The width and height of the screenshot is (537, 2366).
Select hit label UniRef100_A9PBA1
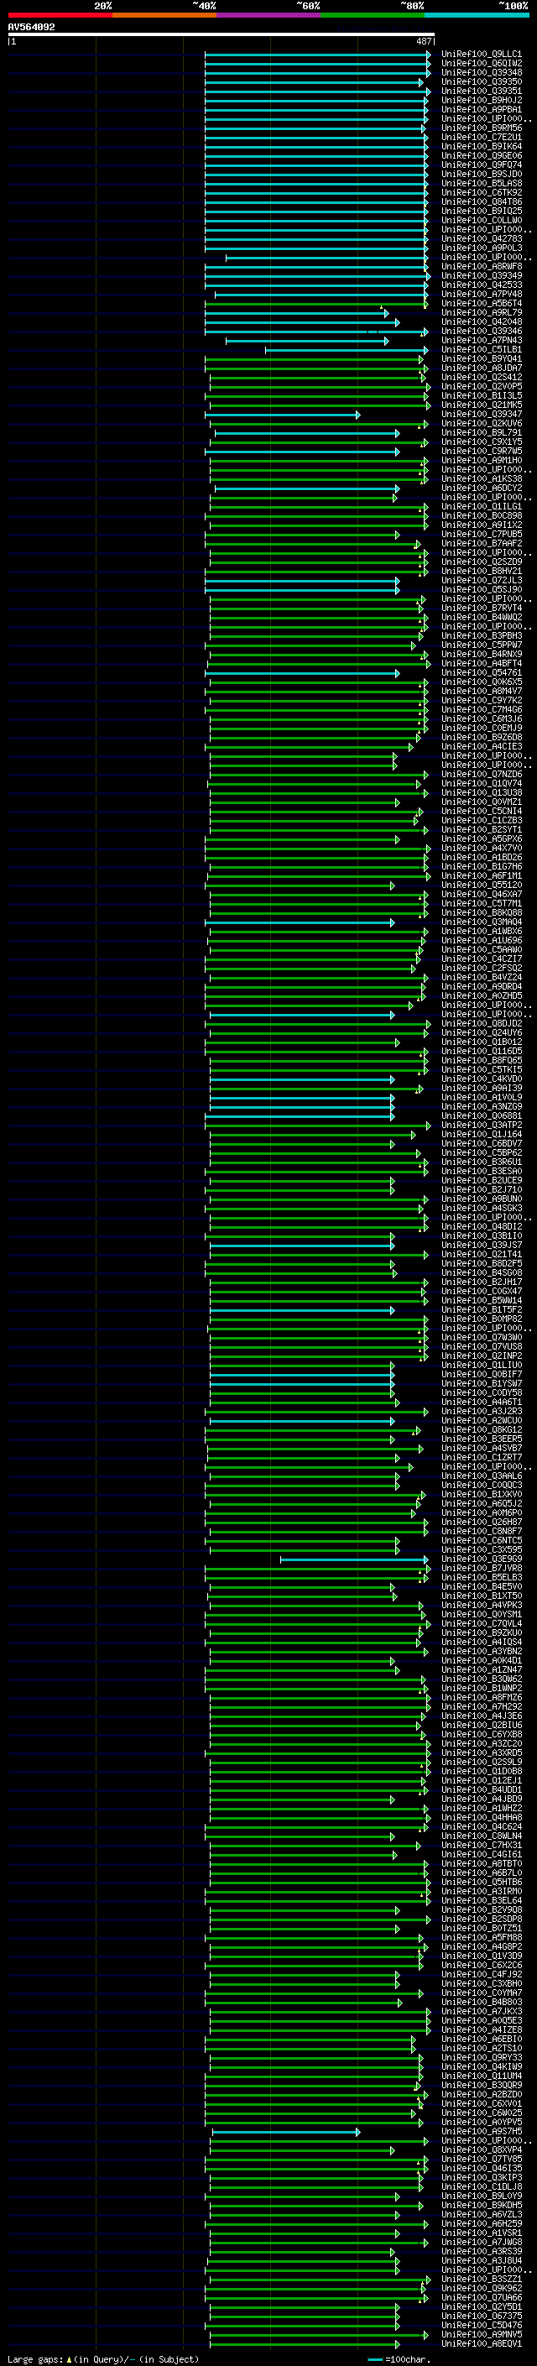pyautogui.click(x=481, y=109)
